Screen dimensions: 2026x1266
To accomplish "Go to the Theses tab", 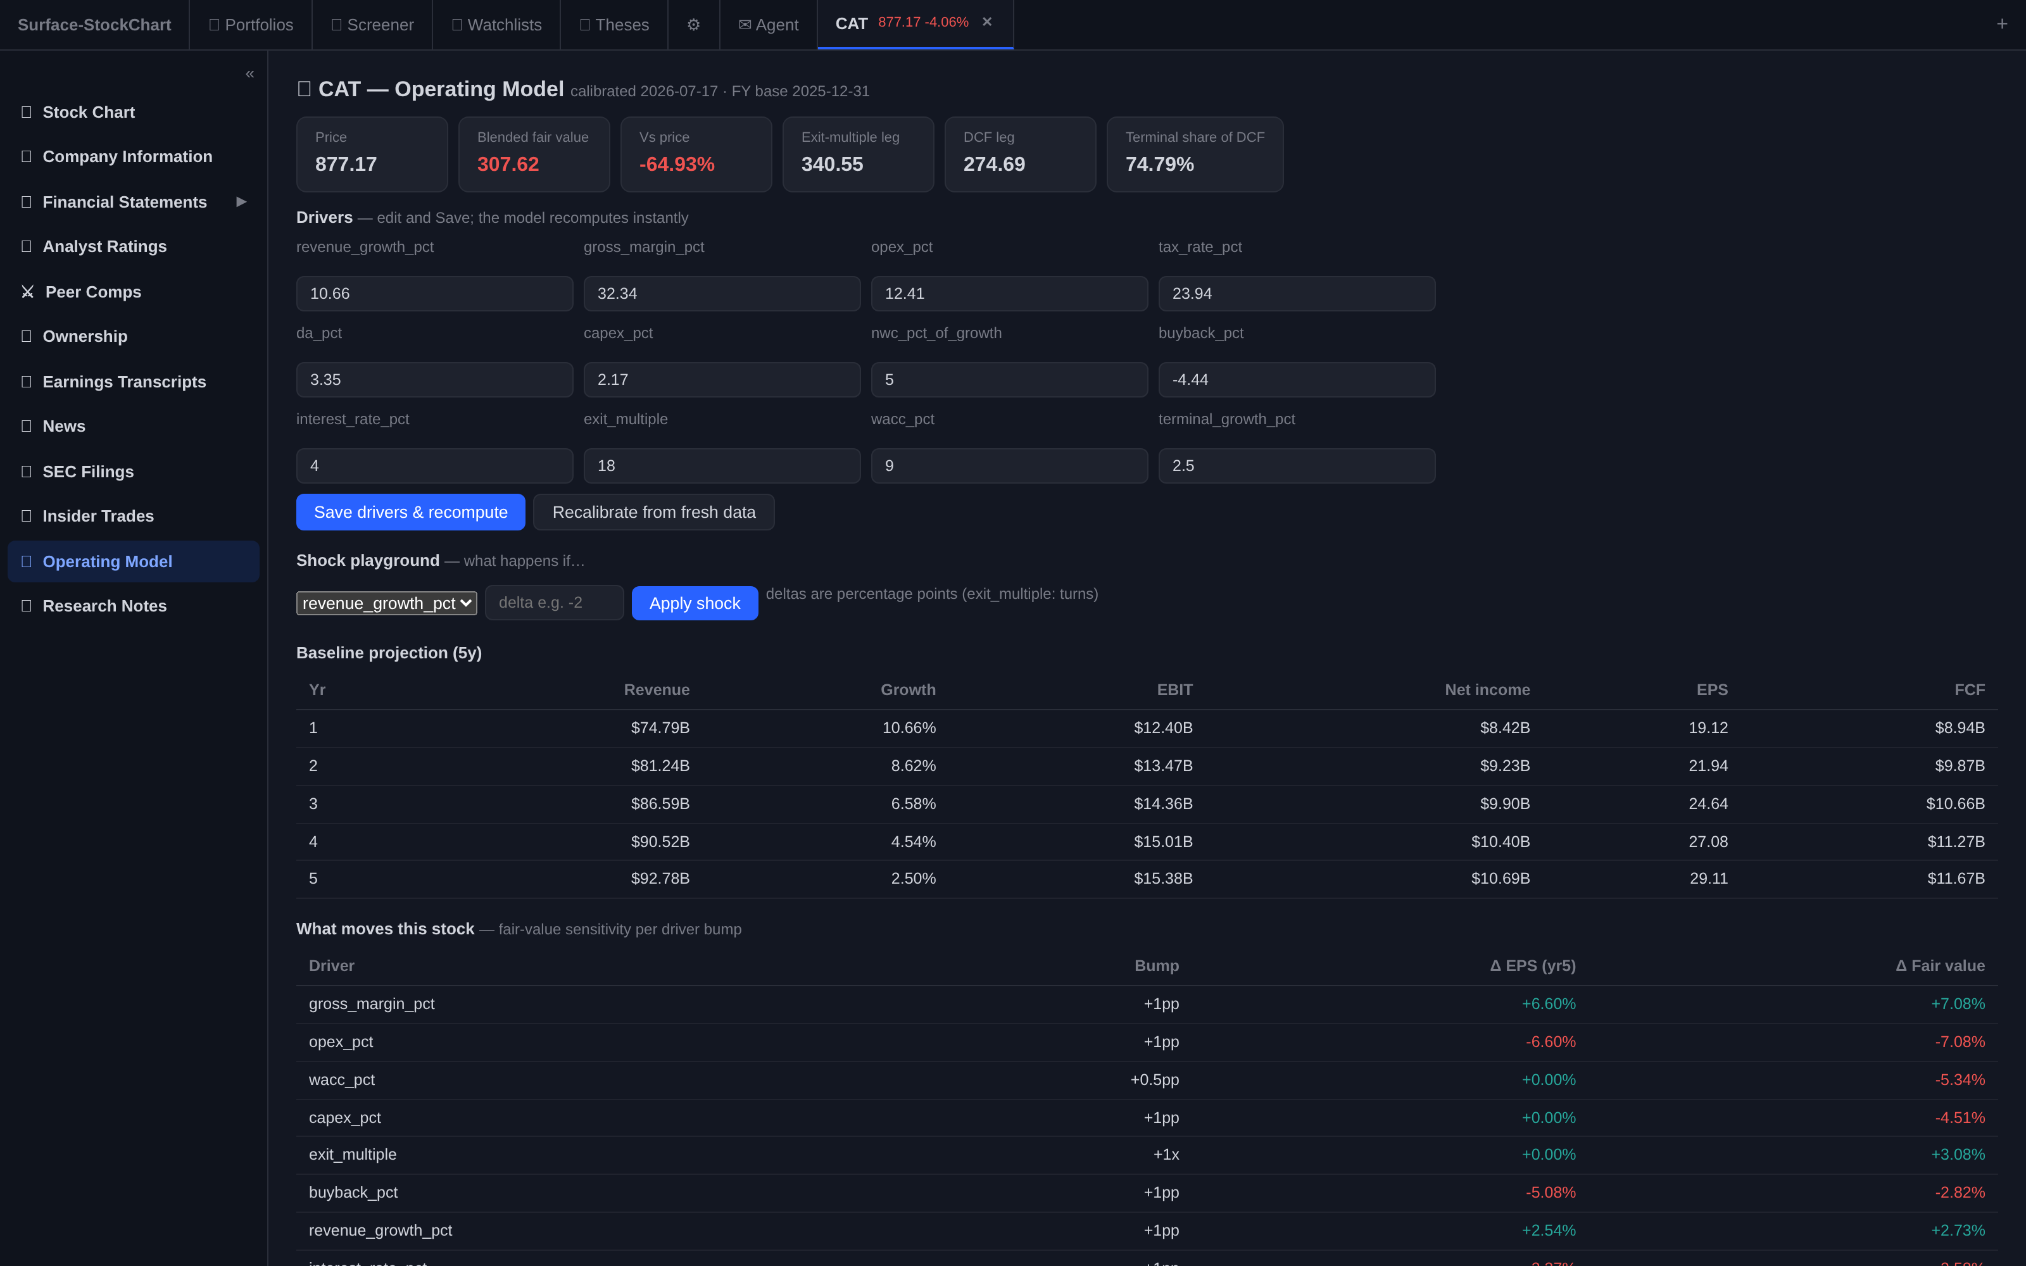I will [x=615, y=25].
